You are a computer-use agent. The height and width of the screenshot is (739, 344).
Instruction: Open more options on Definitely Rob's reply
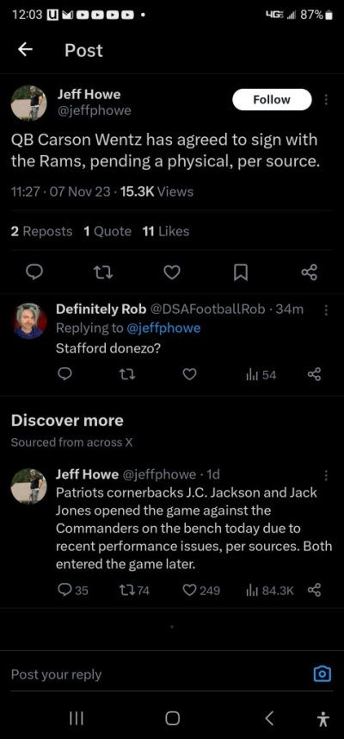[327, 310]
